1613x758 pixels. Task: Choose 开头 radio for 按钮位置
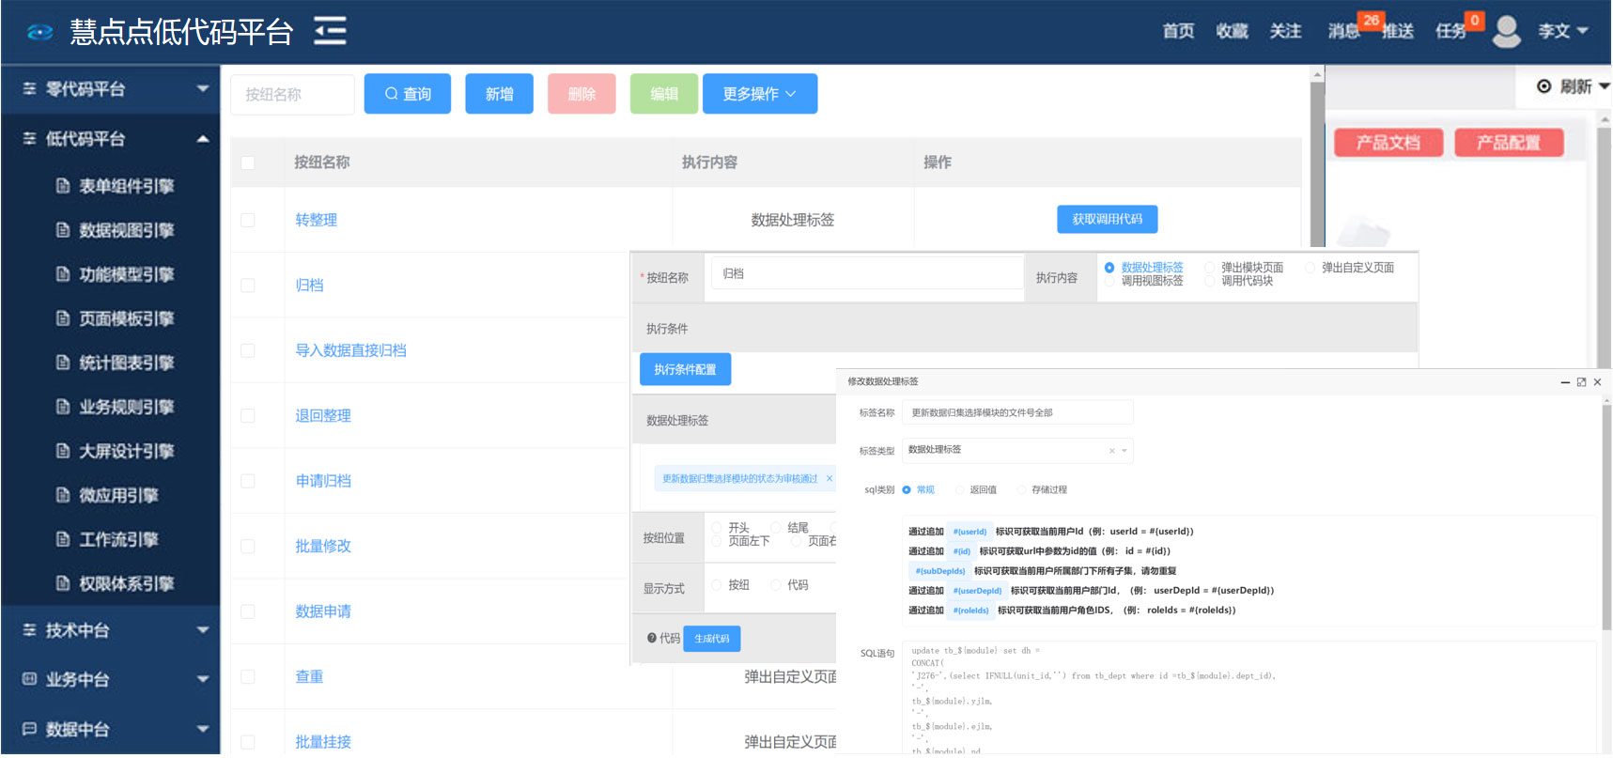pos(717,528)
